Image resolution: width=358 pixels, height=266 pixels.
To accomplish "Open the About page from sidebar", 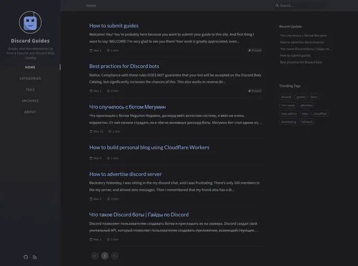I will 30,112.
